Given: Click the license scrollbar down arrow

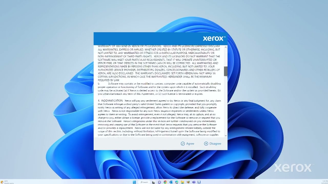Looking at the screenshot, I should 226,136.
